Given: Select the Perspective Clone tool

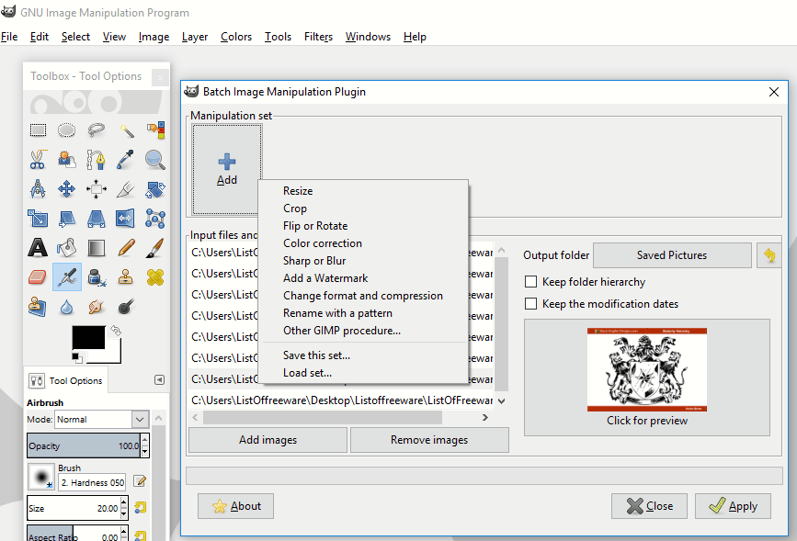Looking at the screenshot, I should point(38,307).
